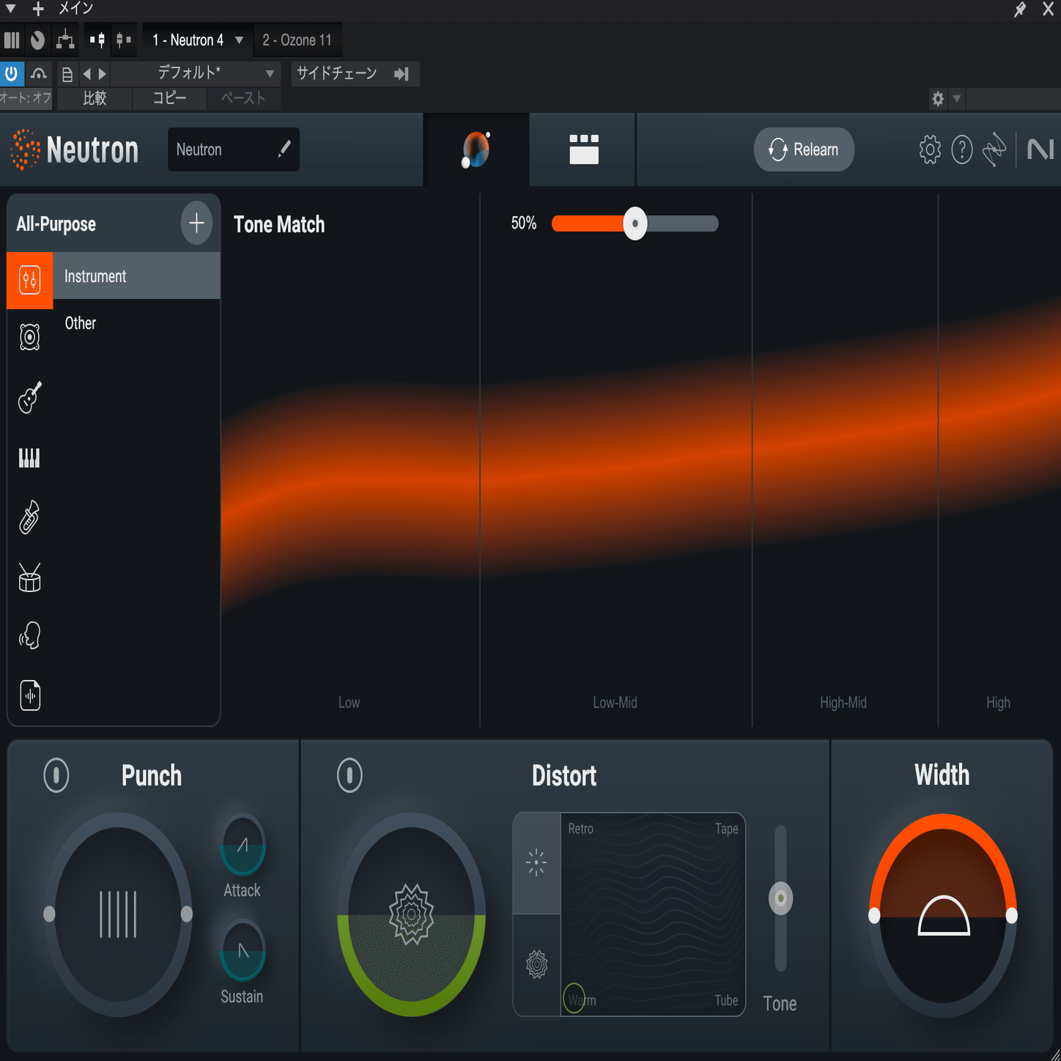Screen dimensions: 1061x1061
Task: Select the guitar instrument icon
Action: [29, 398]
